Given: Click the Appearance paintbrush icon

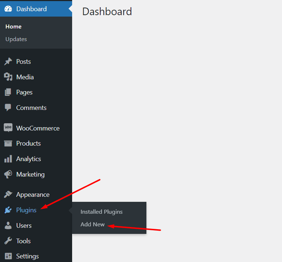Looking at the screenshot, I should click(8, 195).
